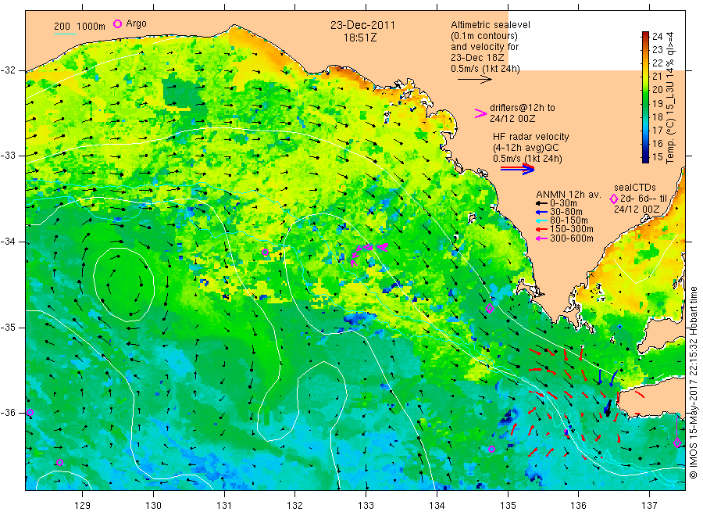Click the 'ANMN 12h av.' legend heading
703x516 pixels.
pyautogui.click(x=569, y=195)
